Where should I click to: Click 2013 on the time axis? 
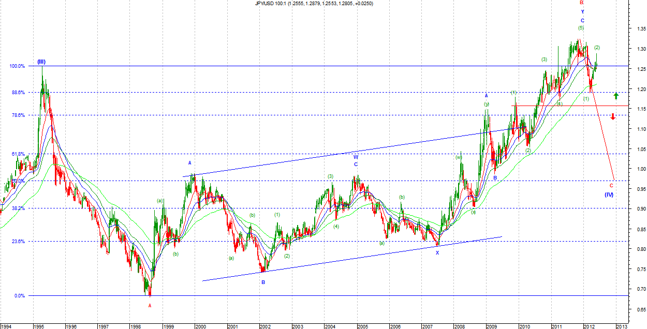tap(622, 326)
